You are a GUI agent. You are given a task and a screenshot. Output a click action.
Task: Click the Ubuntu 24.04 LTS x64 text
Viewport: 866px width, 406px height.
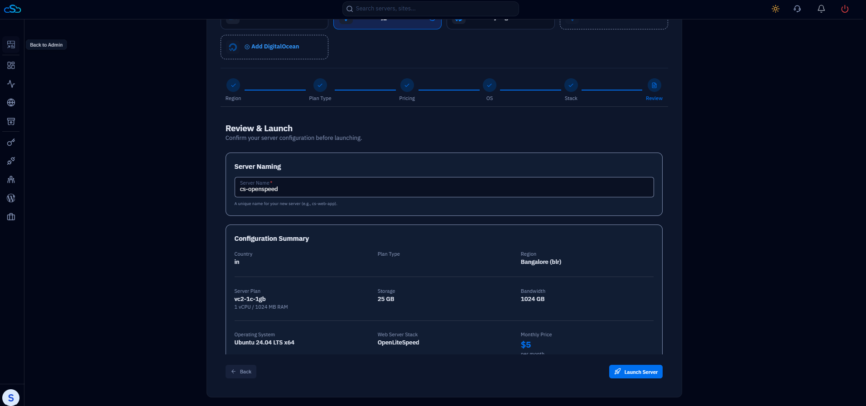coord(265,343)
